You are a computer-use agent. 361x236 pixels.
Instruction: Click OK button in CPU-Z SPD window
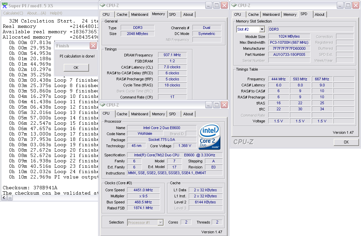coord(346,142)
